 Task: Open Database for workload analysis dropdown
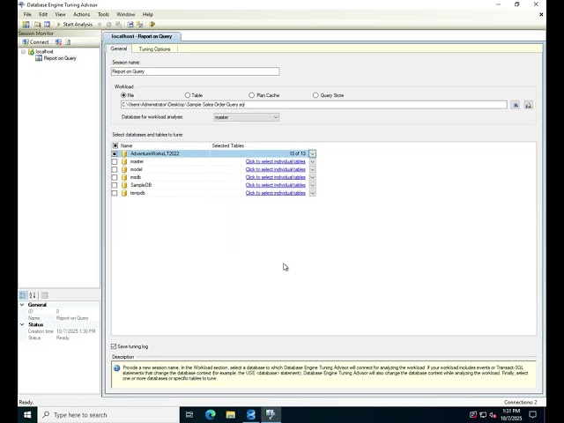[247, 117]
